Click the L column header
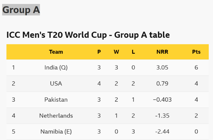 133,52
